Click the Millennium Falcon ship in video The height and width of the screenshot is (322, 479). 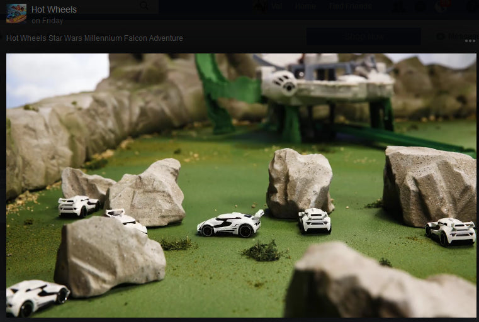tap(324, 85)
